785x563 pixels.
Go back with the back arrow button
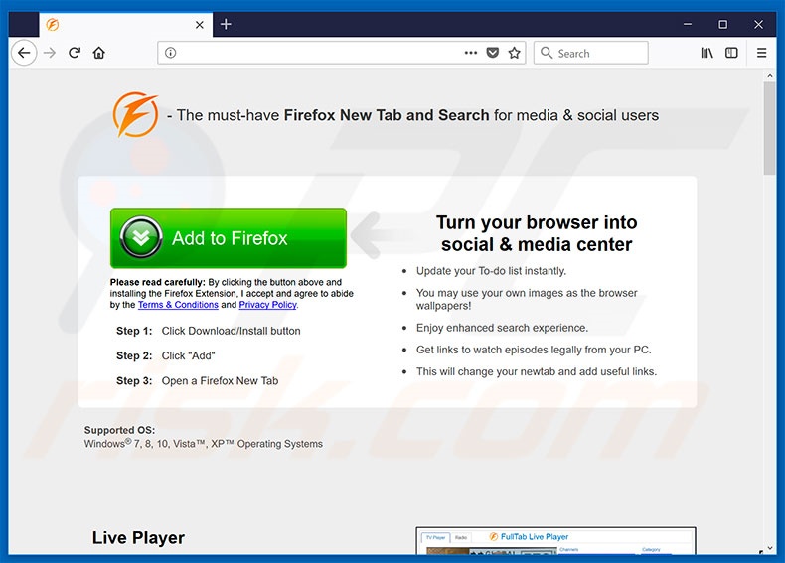pos(24,53)
